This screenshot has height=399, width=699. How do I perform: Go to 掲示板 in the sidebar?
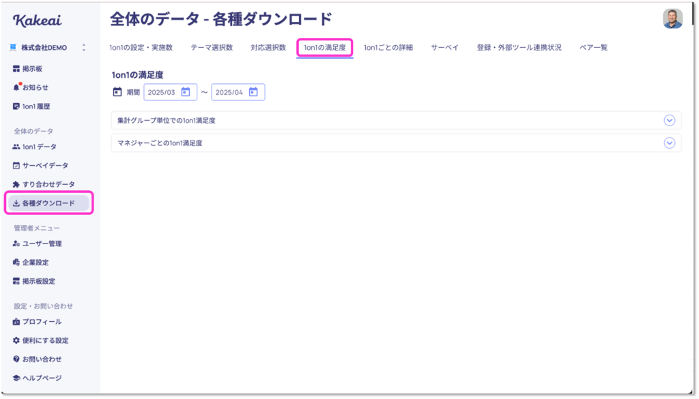click(x=33, y=69)
